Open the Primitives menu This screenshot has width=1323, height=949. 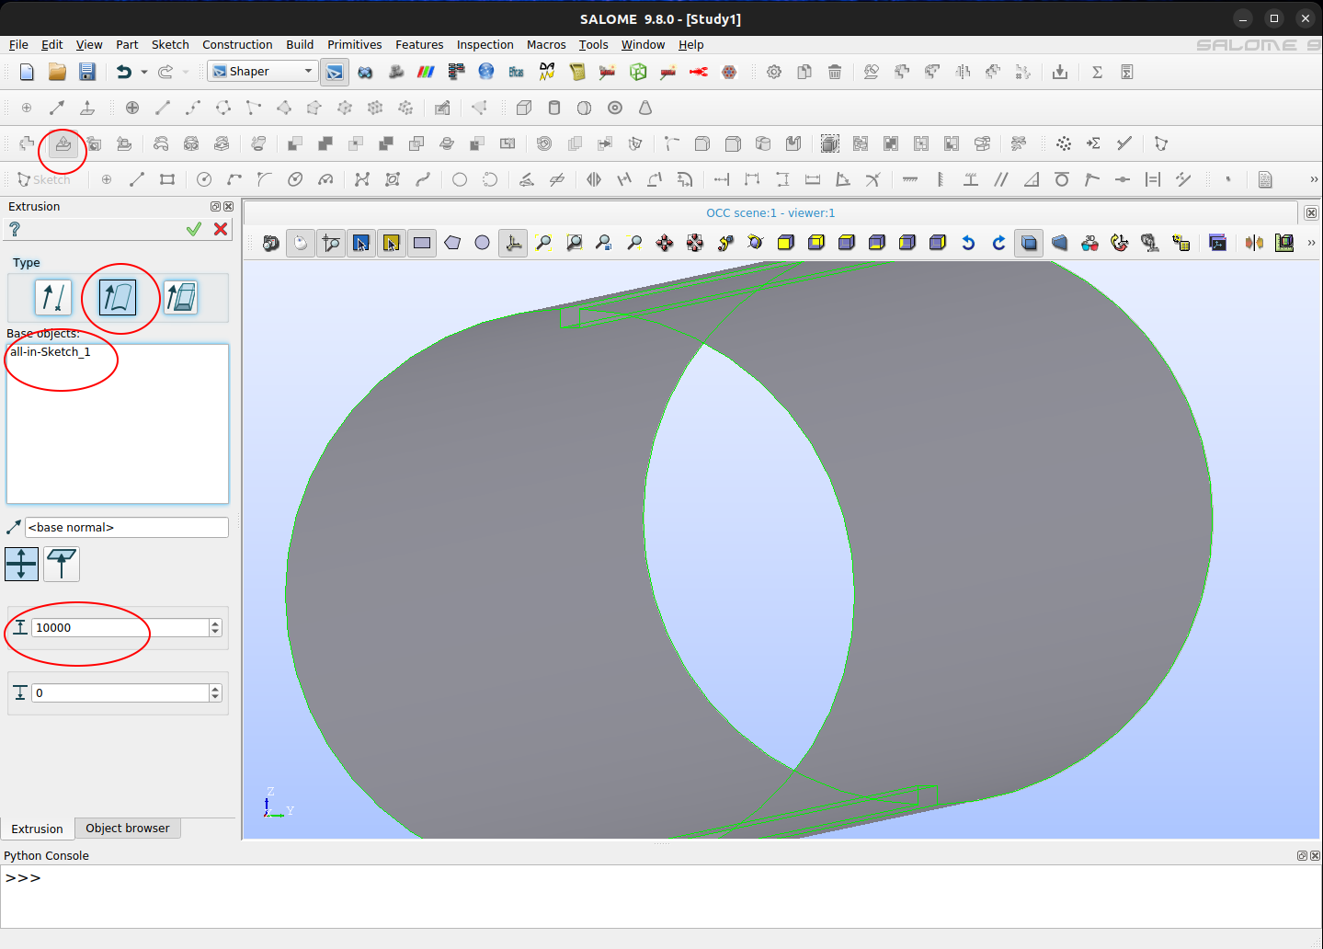[354, 44]
